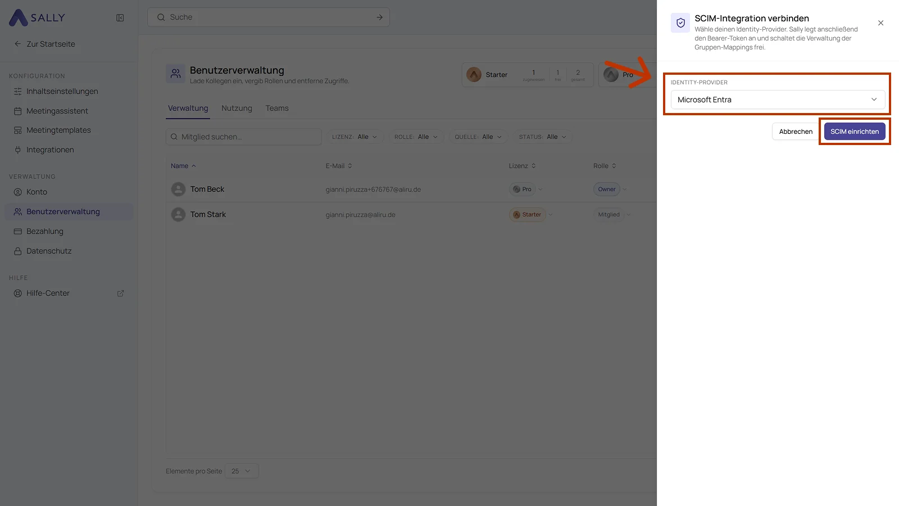
Task: Click the SCIM shield icon
Action: (x=680, y=23)
